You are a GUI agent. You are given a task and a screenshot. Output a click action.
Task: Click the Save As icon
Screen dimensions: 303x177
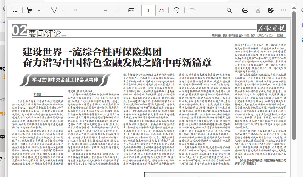[x=271, y=10]
